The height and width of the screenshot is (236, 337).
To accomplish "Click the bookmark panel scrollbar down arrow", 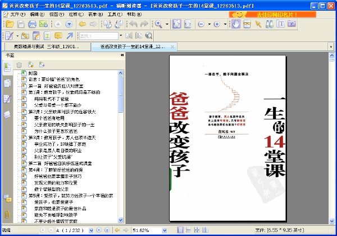I will 121,220.
